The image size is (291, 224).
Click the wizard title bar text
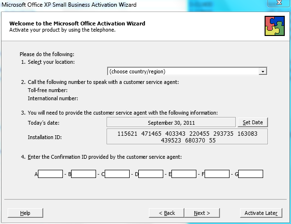[x=69, y=4]
